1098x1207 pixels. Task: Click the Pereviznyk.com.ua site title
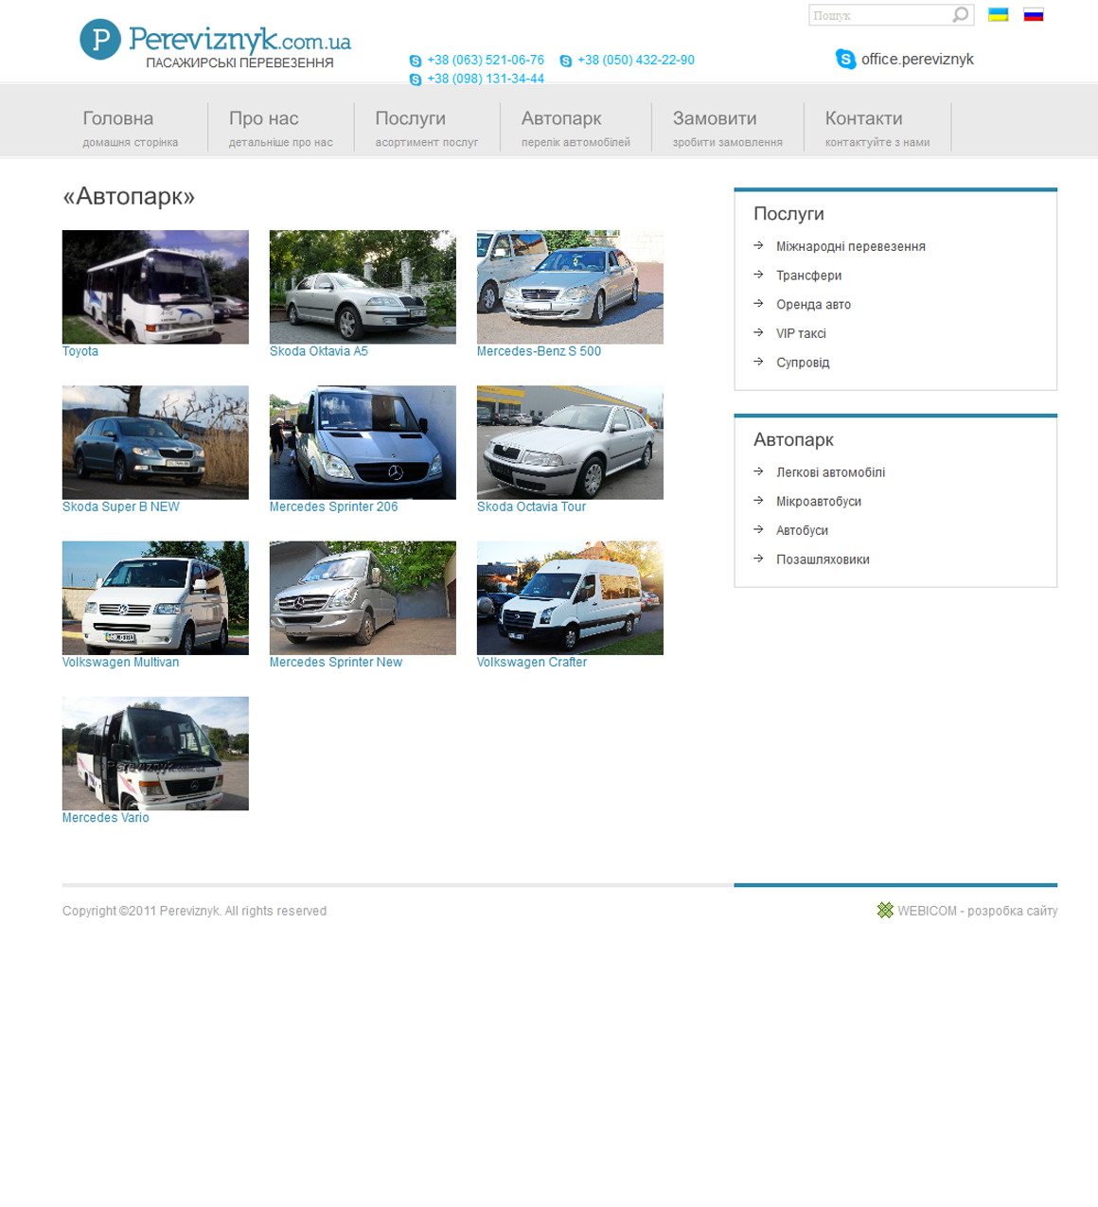point(239,40)
